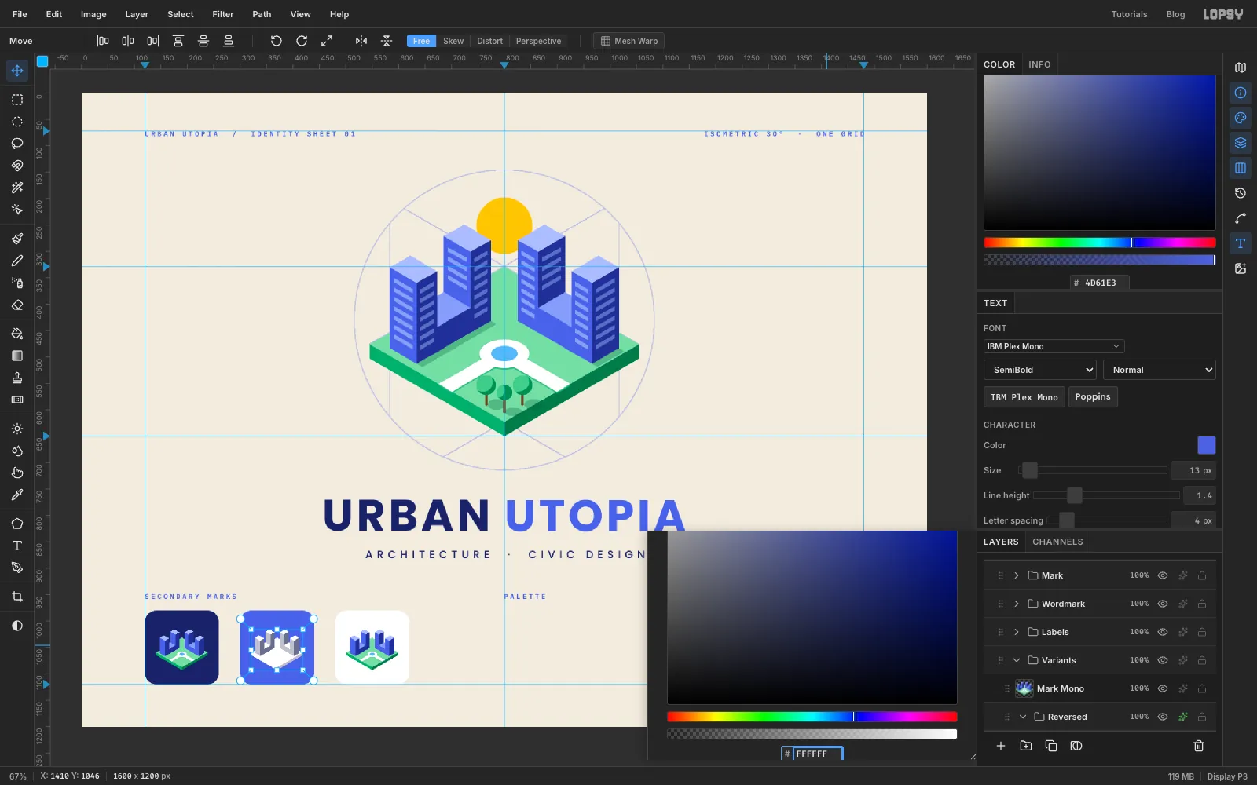Hide the Mark layer group
The height and width of the screenshot is (785, 1257).
1163,575
